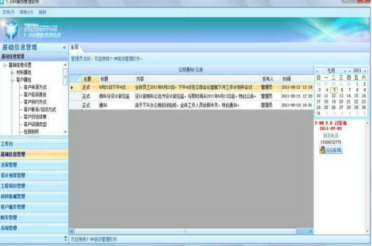Select 客户投诉原因 in the tree

(x=35, y=94)
